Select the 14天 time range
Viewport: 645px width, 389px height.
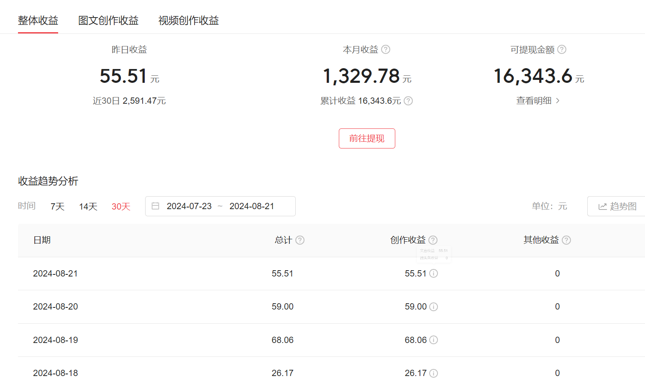pos(88,207)
